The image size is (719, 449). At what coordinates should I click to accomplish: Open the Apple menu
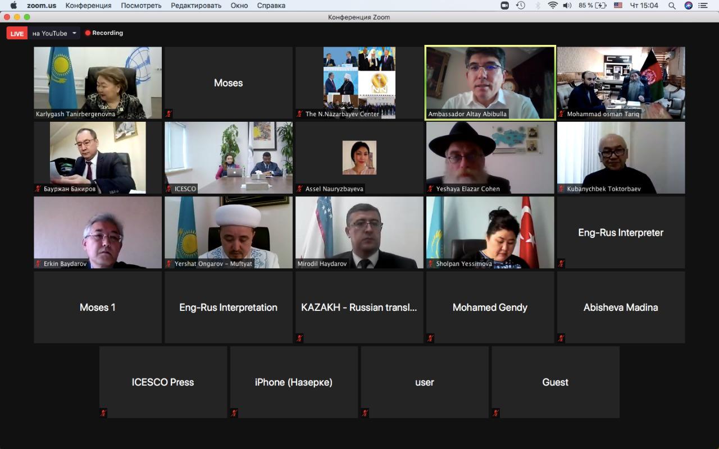coord(13,6)
